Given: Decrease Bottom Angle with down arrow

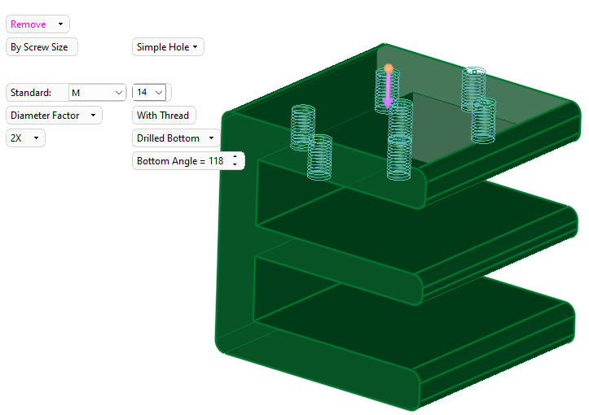Looking at the screenshot, I should pos(235,165).
